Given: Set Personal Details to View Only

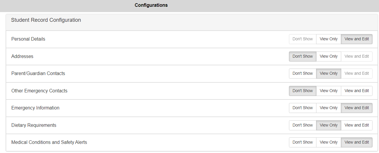Looking at the screenshot, I should (x=329, y=39).
